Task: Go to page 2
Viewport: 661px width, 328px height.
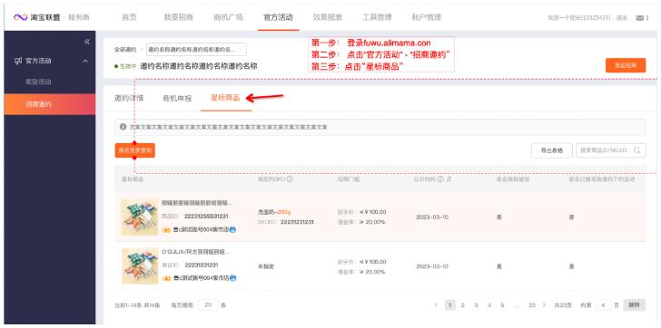Action: point(463,304)
